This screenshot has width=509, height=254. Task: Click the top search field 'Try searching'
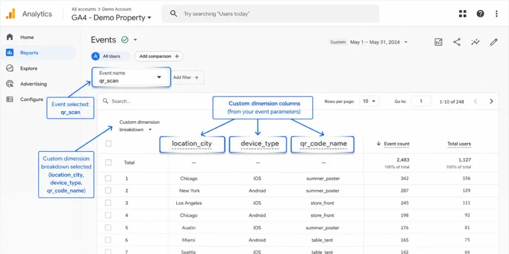(x=270, y=13)
